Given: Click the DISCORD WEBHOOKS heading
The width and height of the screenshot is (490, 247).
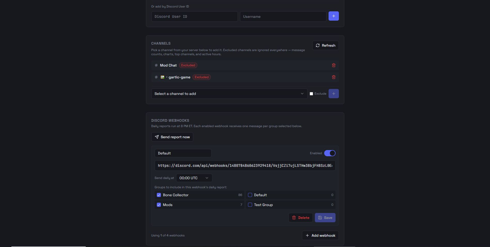Looking at the screenshot, I should tap(170, 120).
